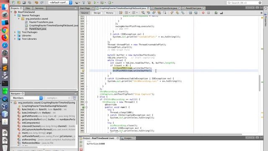
Task: Click the editor vertical scrollbar thumb
Action: (x=260, y=83)
